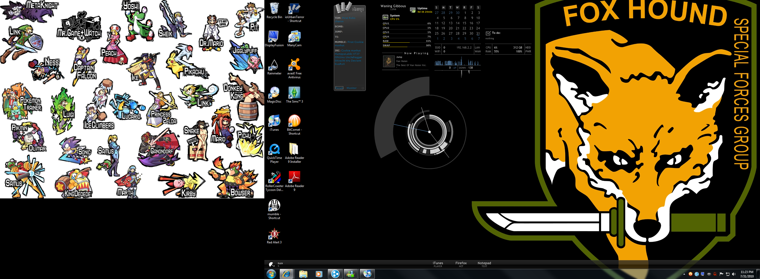Show hidden tray icons arrow
760x279 pixels.
pyautogui.click(x=684, y=274)
